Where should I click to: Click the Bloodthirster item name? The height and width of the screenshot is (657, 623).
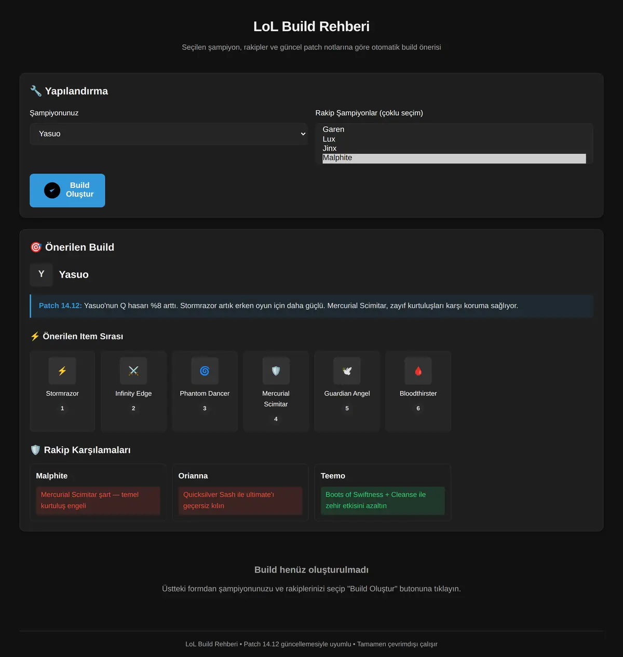point(418,393)
